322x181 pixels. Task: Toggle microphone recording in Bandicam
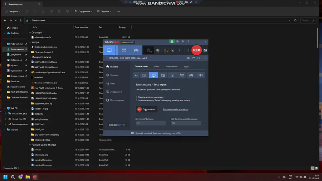click(165, 50)
